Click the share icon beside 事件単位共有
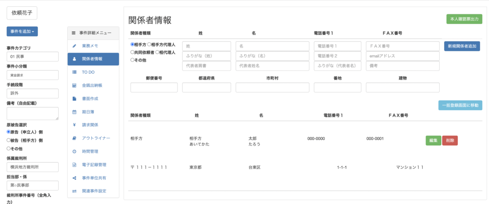Image resolution: width=489 pixels, height=204 pixels. (74, 178)
